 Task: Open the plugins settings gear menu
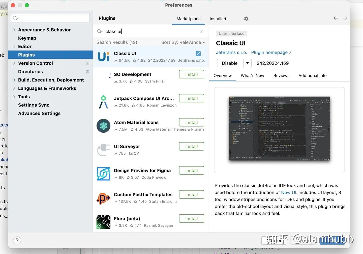pyautogui.click(x=246, y=19)
